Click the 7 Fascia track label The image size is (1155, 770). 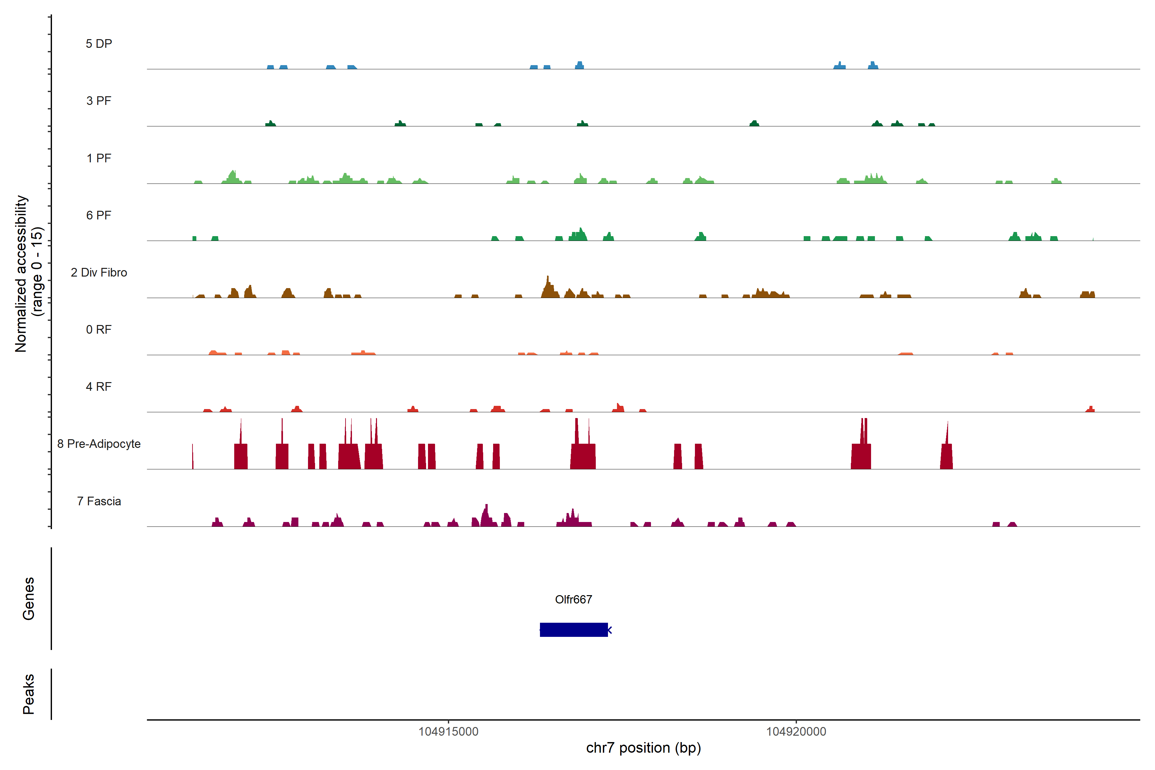pos(99,501)
